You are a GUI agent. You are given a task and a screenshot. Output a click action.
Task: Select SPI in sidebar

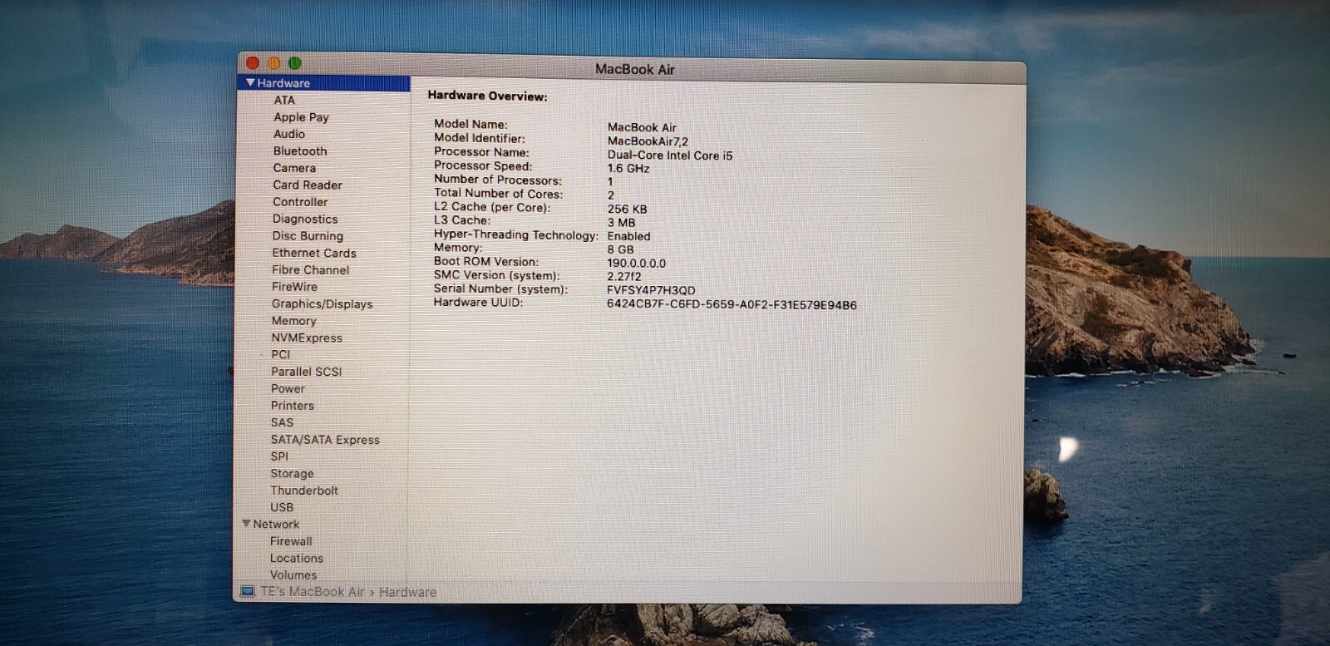pyautogui.click(x=279, y=456)
